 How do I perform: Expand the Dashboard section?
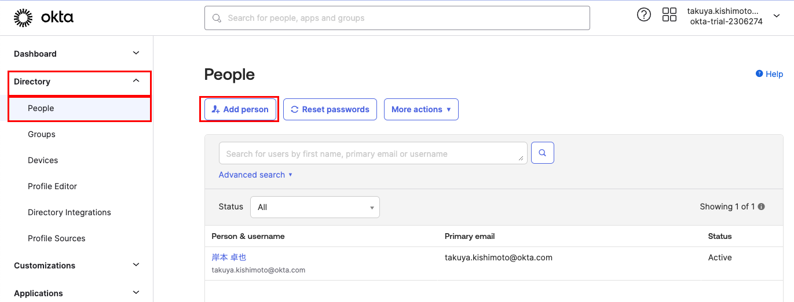tap(136, 53)
